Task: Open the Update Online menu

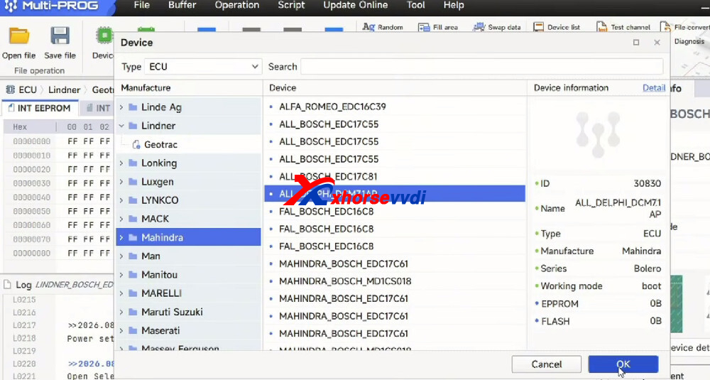Action: (356, 6)
